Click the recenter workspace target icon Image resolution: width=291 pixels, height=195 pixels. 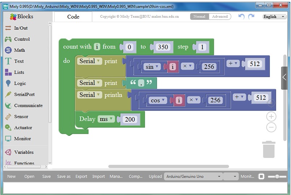pos(271,103)
